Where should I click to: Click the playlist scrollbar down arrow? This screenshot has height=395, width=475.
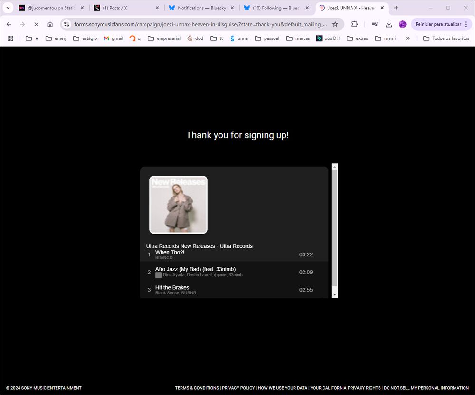(334, 294)
